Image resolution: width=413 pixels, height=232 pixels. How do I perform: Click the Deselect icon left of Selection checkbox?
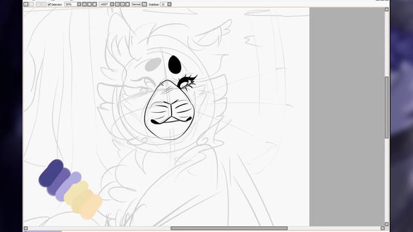(x=39, y=5)
